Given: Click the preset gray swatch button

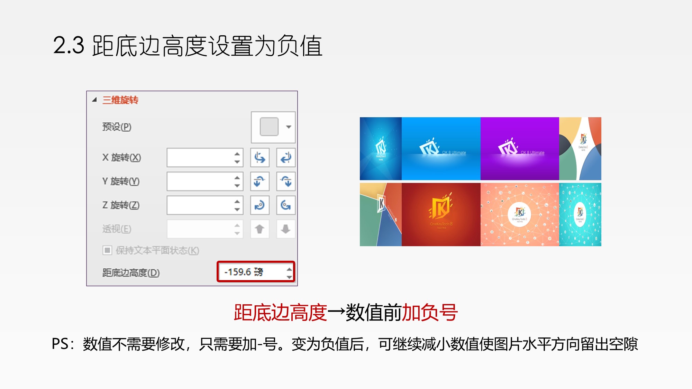Looking at the screenshot, I should [x=269, y=127].
